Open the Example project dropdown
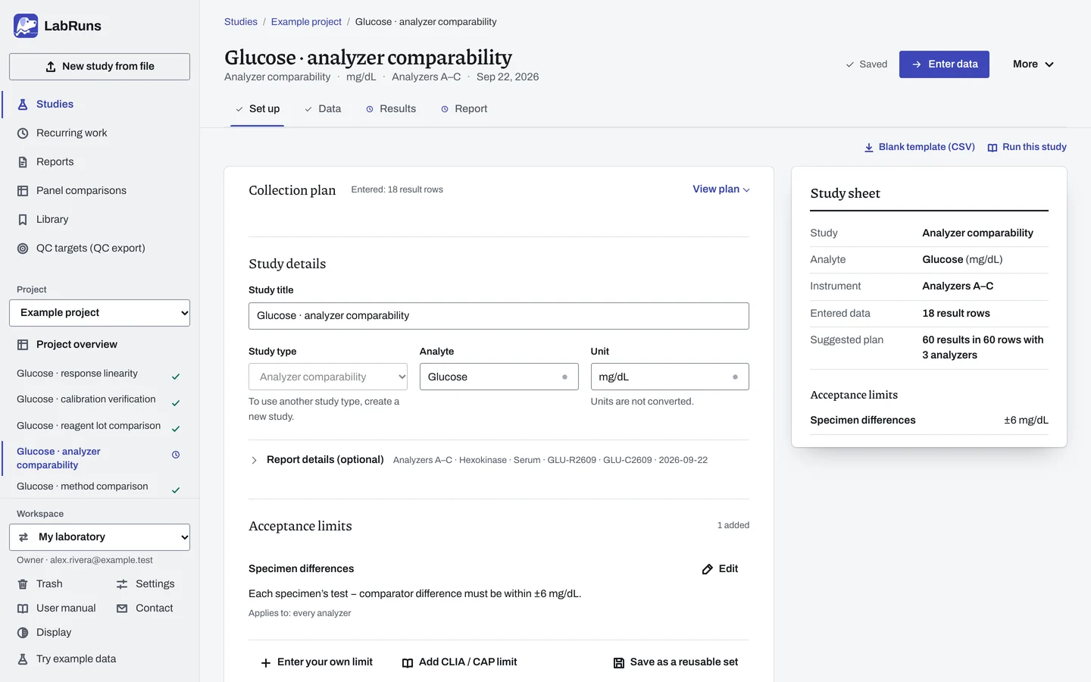1091x682 pixels. pos(99,313)
